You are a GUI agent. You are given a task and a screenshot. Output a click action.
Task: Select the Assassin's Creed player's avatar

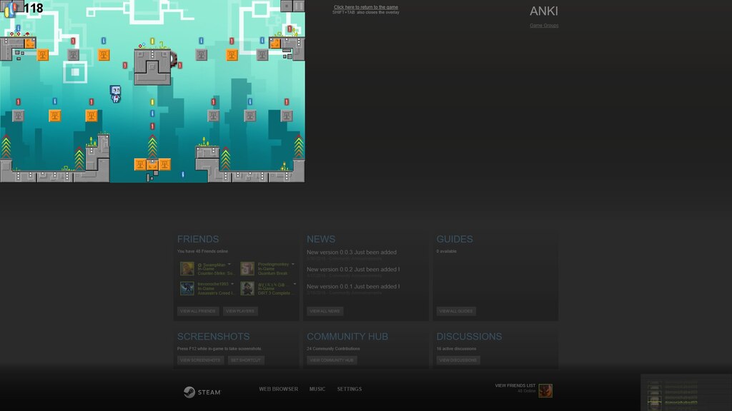[187, 288]
